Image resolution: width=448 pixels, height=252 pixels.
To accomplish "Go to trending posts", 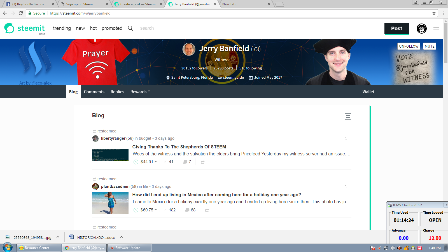I will [x=62, y=28].
